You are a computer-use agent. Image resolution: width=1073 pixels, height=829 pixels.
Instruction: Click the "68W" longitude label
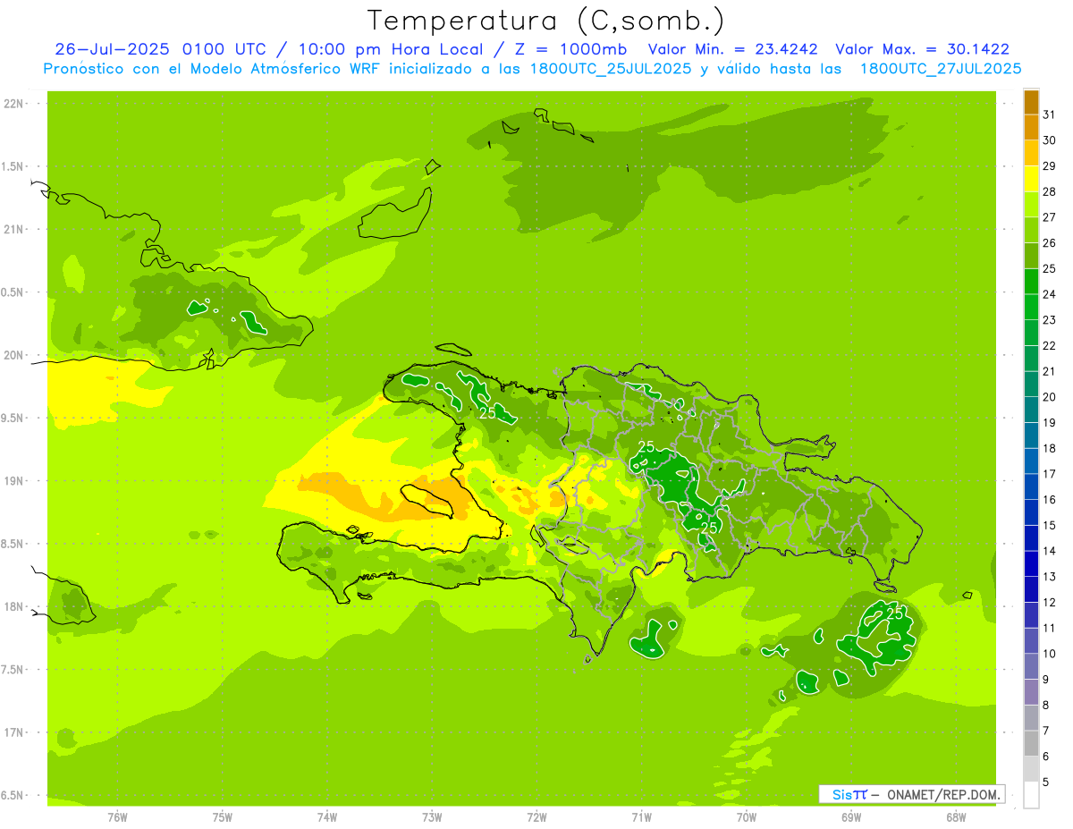956,816
